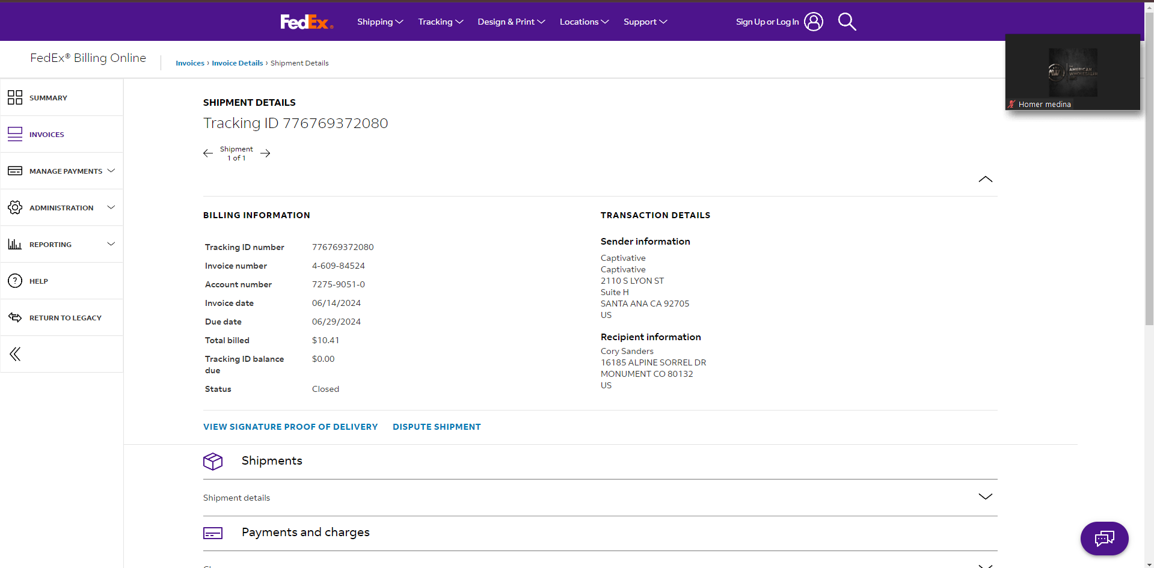Screen dimensions: 1154x568
Task: Click sender address 2110 S LYON ST
Action: point(632,281)
